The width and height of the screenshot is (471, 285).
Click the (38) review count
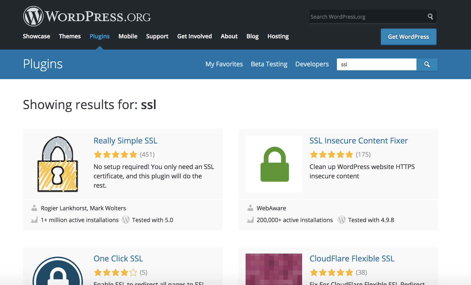tap(361, 272)
